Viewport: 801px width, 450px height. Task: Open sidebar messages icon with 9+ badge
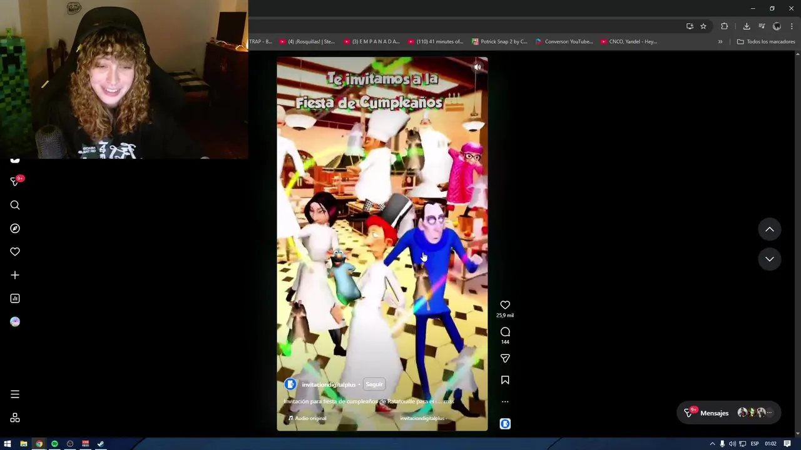[x=16, y=181]
